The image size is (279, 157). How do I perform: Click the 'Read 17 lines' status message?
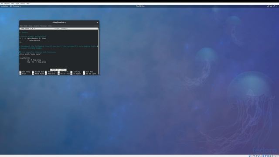click(58, 70)
